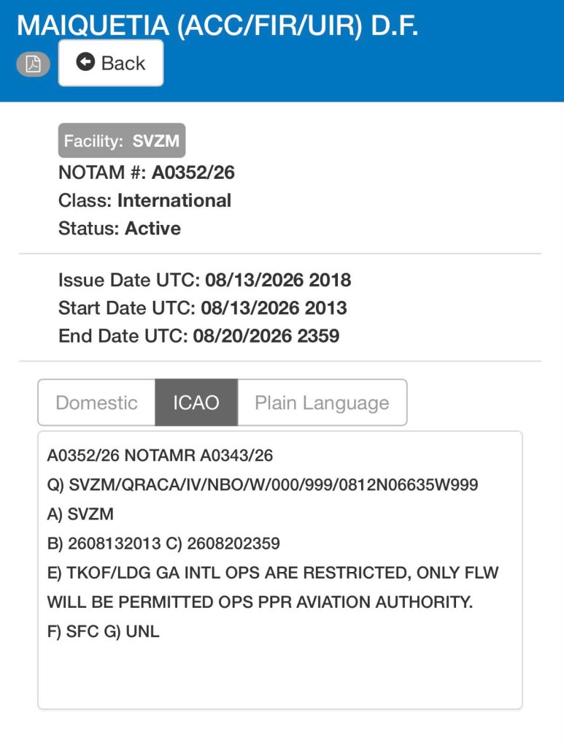Click the End Date UTC line
564x748 pixels.
point(199,336)
